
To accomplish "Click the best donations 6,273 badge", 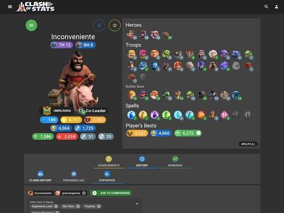I will click(x=188, y=133).
